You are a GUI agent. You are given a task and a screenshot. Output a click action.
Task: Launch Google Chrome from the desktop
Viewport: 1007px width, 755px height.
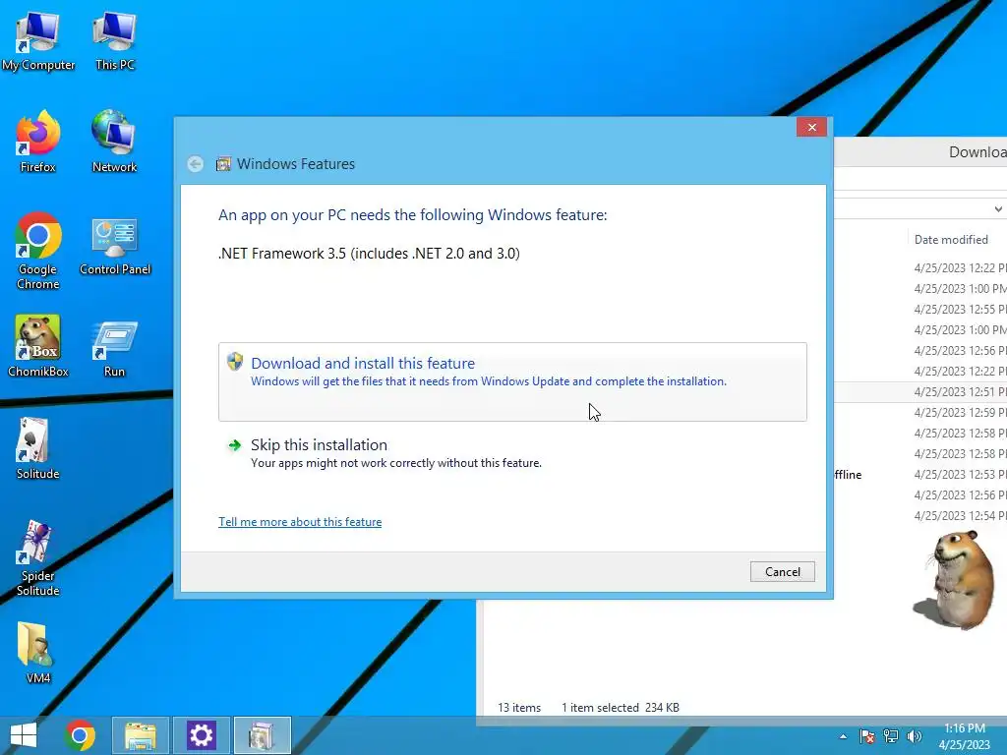pos(38,251)
